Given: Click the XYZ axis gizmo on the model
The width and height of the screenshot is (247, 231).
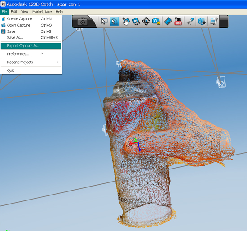Looking at the screenshot, I should click(136, 145).
